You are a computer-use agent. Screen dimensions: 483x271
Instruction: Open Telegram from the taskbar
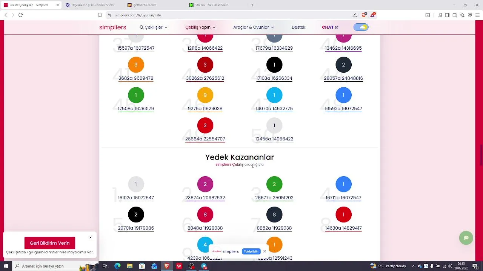(x=204, y=266)
